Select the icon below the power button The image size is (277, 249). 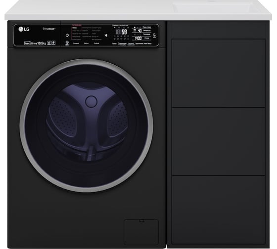click(x=67, y=43)
